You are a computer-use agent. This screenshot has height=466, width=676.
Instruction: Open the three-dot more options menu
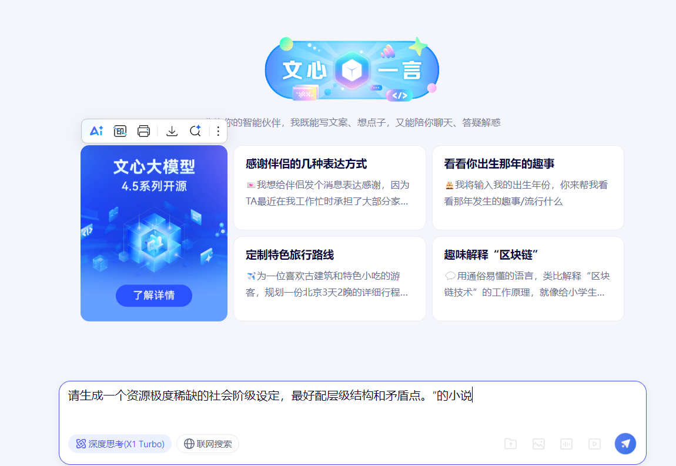pos(218,131)
